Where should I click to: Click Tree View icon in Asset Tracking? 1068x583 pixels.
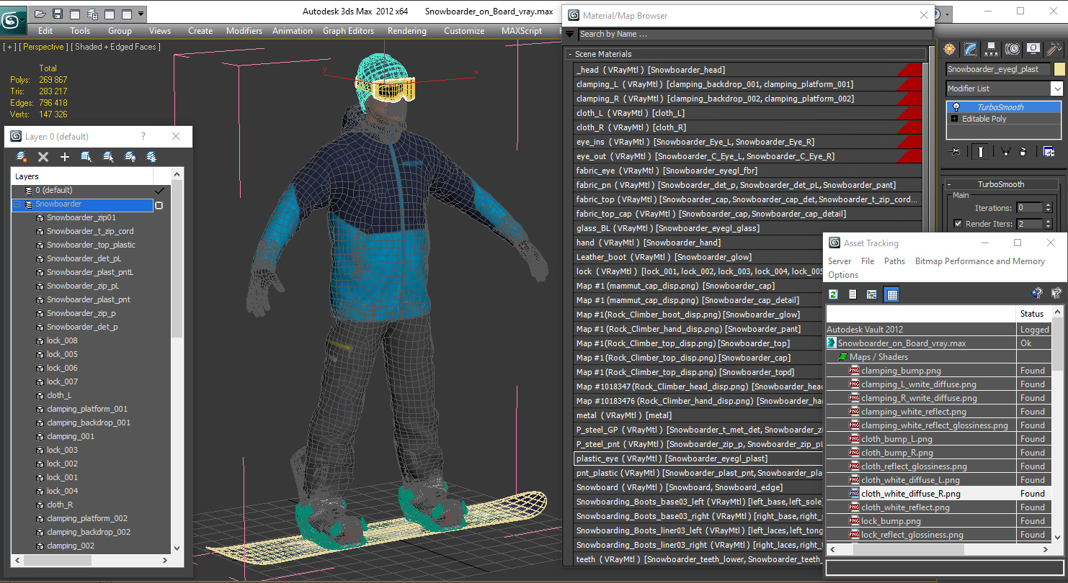(x=871, y=294)
